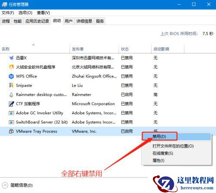The height and width of the screenshot is (193, 216).
Task: Switch to the 性能 tab
Action: (x=18, y=21)
